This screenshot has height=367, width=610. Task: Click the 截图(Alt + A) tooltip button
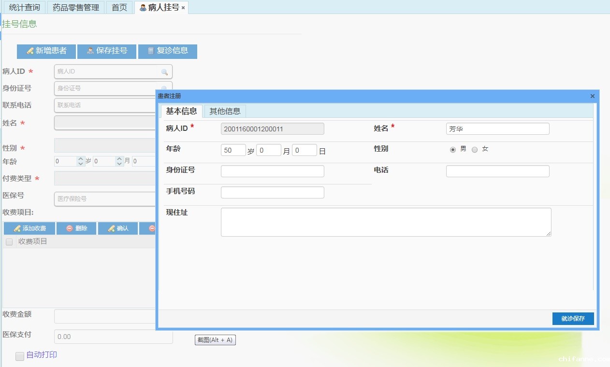pyautogui.click(x=215, y=340)
